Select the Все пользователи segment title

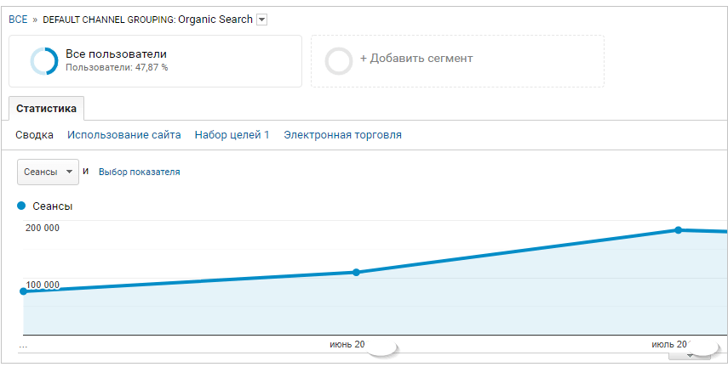point(116,54)
